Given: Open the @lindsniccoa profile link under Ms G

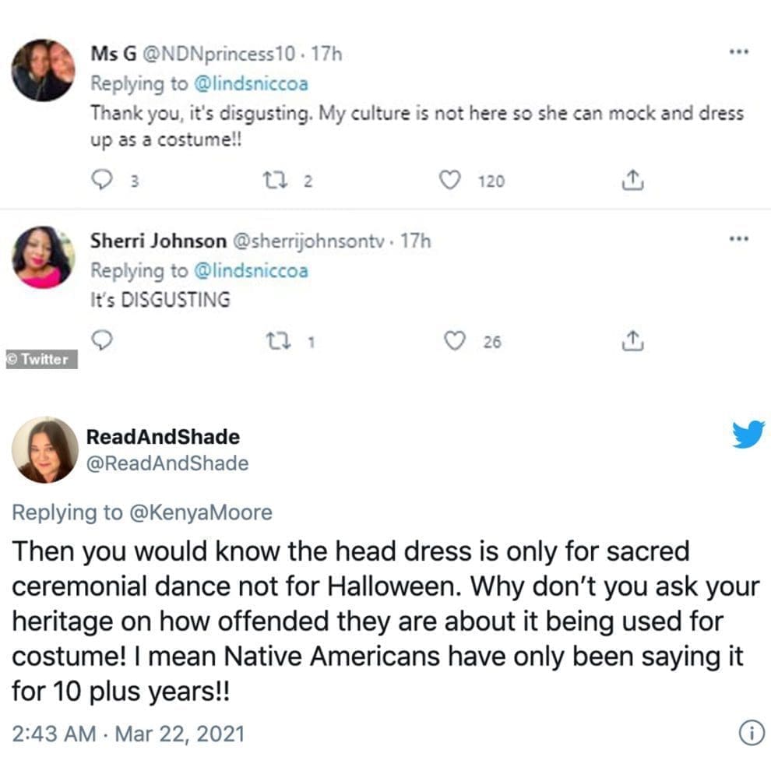Looking at the screenshot, I should point(252,83).
